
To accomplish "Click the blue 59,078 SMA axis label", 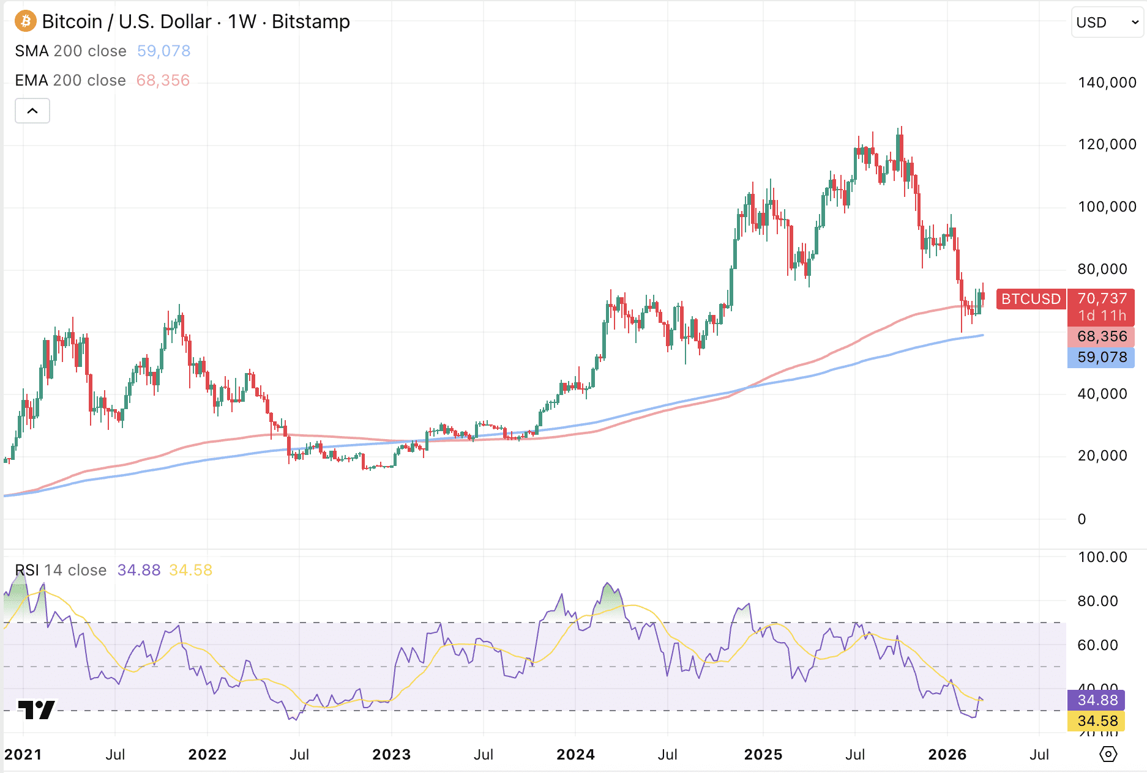I will (x=1101, y=357).
